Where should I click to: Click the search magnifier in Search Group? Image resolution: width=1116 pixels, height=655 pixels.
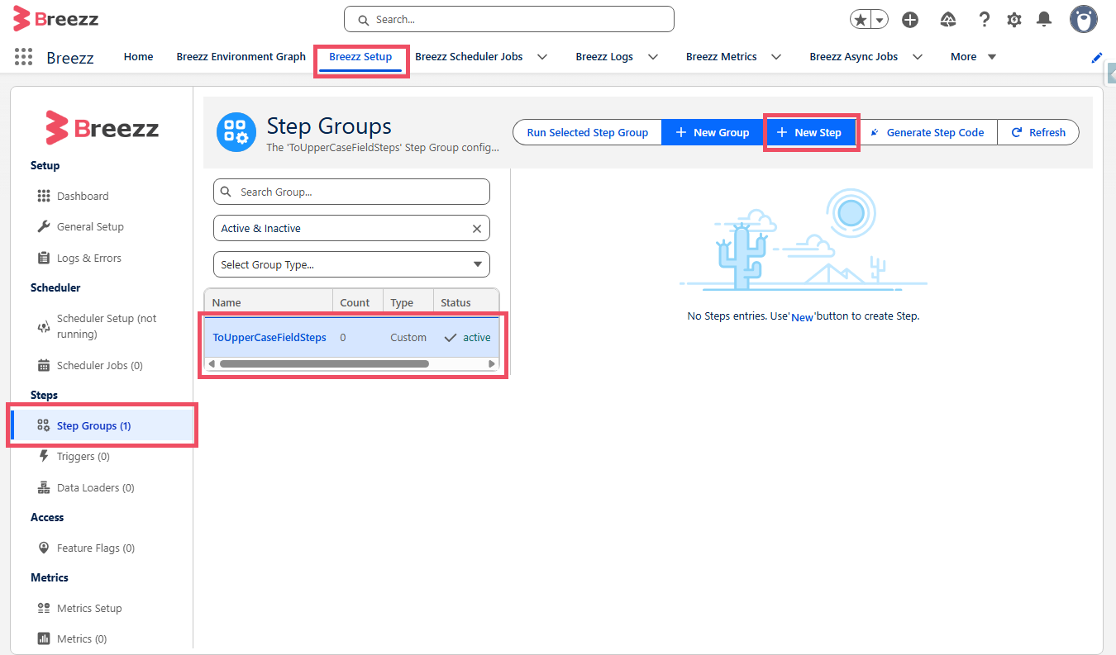[x=227, y=192]
